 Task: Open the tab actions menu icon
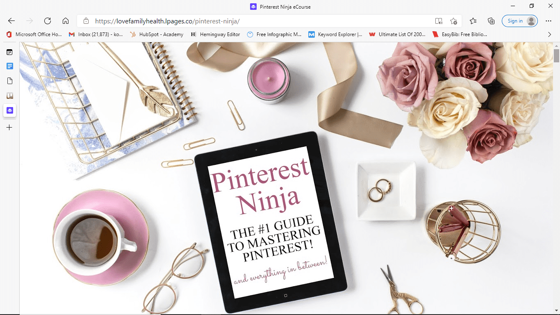pos(9,52)
